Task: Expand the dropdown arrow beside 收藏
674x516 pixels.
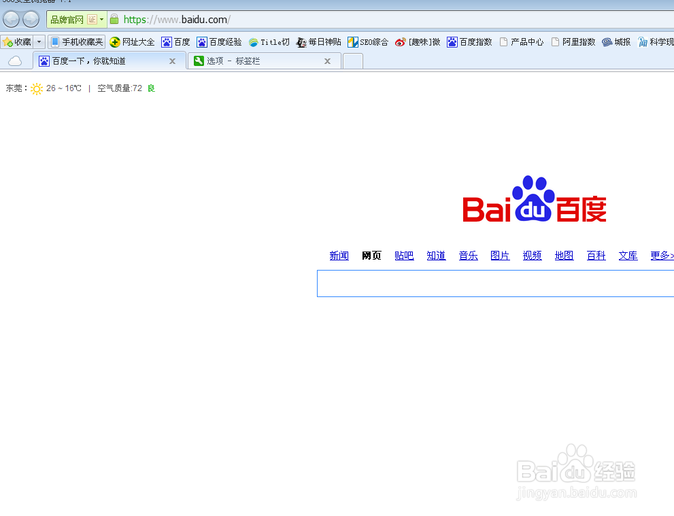Action: 39,41
